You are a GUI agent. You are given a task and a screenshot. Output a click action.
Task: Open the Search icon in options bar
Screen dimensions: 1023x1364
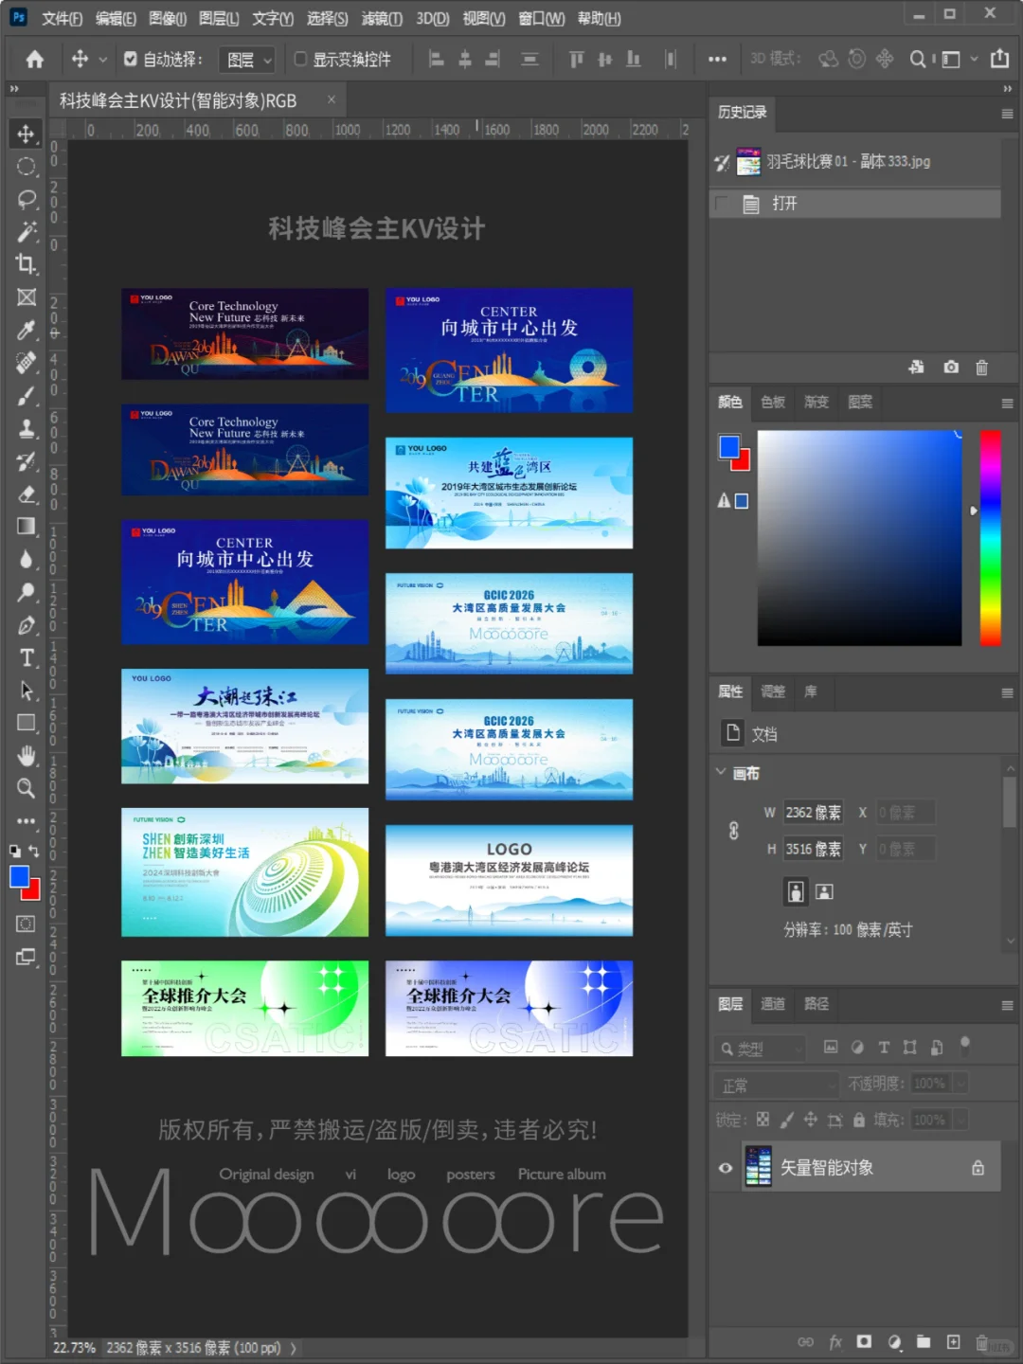pos(917,60)
